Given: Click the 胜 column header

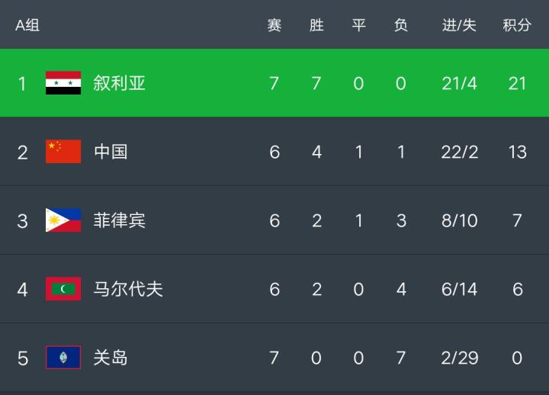Looking at the screenshot, I should click(x=316, y=25).
